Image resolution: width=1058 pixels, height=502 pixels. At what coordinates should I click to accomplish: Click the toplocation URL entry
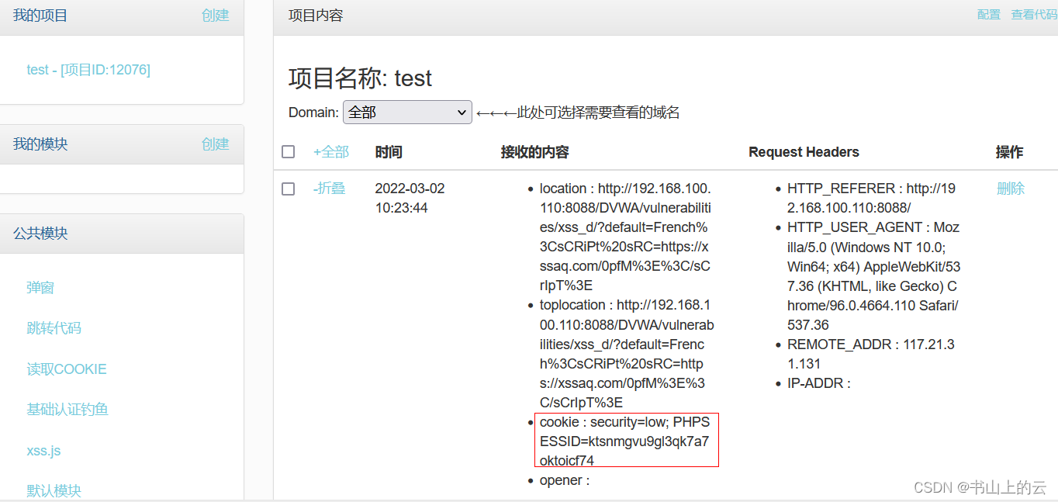627,354
